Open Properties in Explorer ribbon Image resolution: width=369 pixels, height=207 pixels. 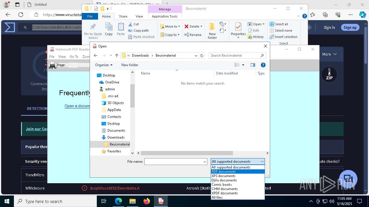tap(238, 31)
